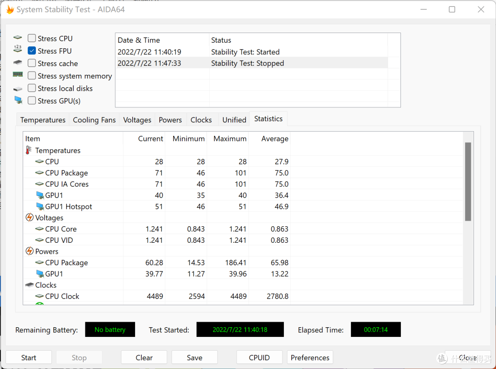Click the thermometer icon beside Temperatures

coord(28,150)
